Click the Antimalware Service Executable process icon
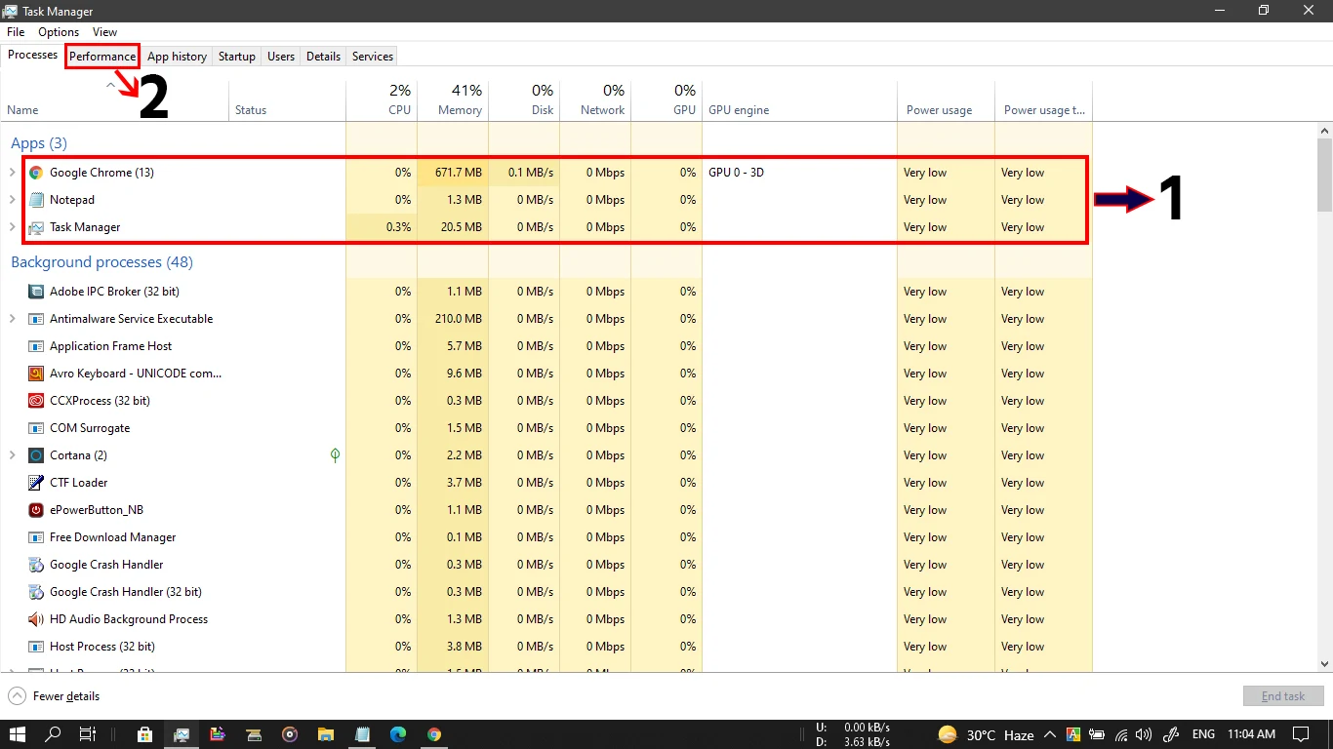The width and height of the screenshot is (1333, 749). point(36,319)
